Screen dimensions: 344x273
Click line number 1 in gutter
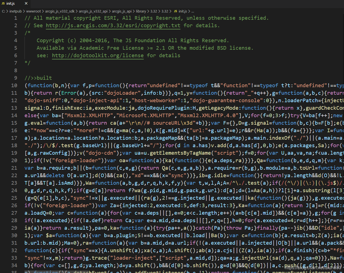16,18
